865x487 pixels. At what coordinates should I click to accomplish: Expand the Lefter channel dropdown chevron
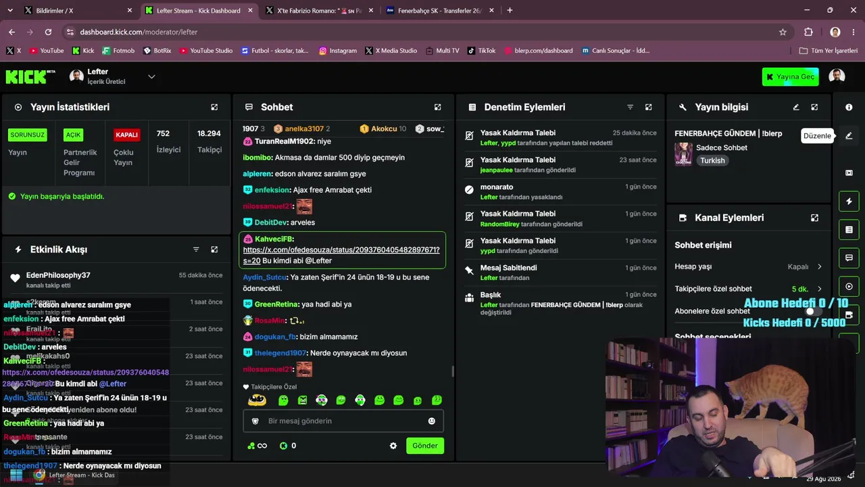point(151,76)
